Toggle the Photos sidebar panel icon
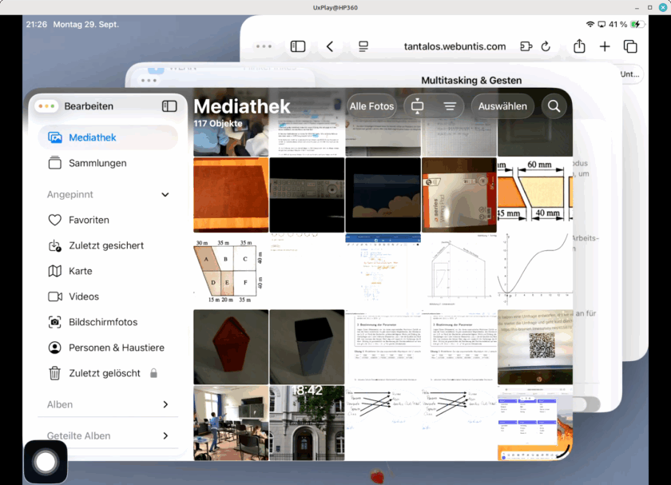Viewport: 671px width, 485px height. point(169,106)
